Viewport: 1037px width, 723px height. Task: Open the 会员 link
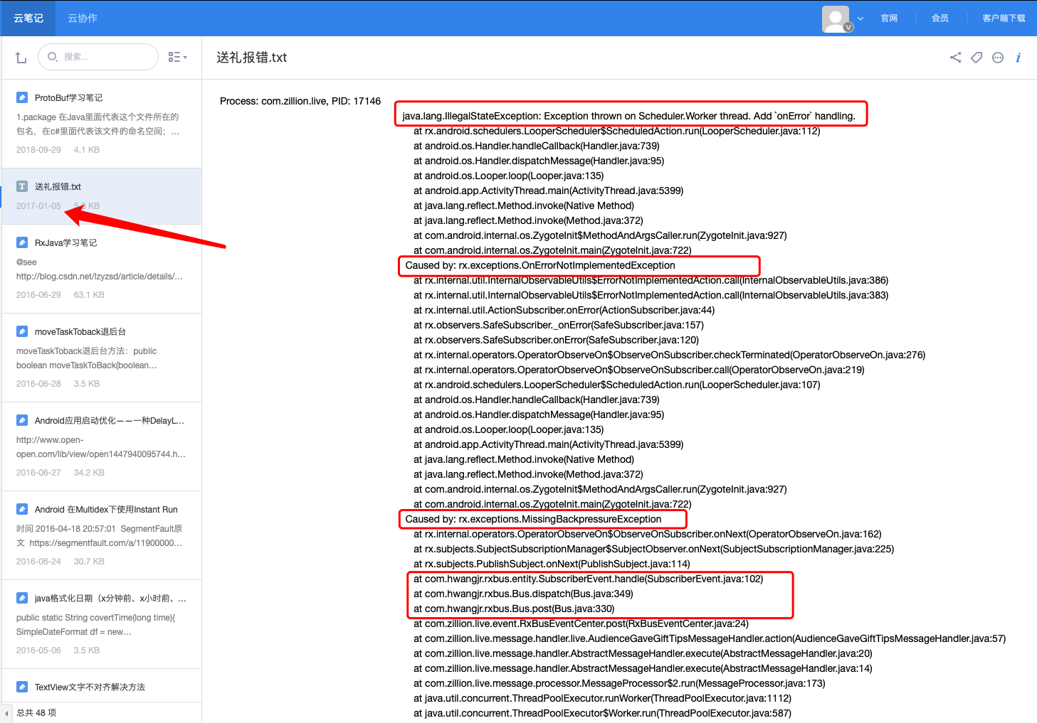click(x=940, y=18)
